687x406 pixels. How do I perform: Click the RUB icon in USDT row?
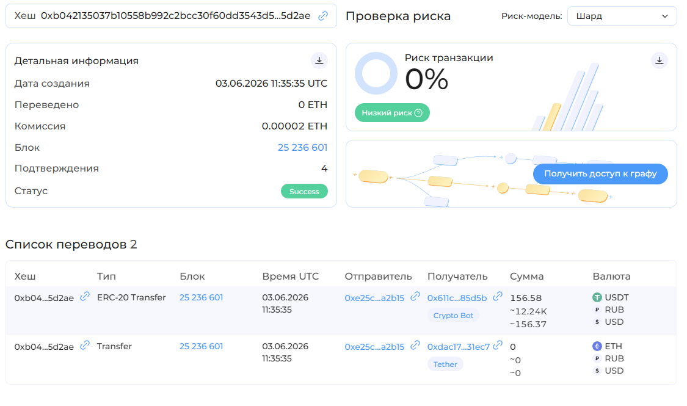pos(597,310)
